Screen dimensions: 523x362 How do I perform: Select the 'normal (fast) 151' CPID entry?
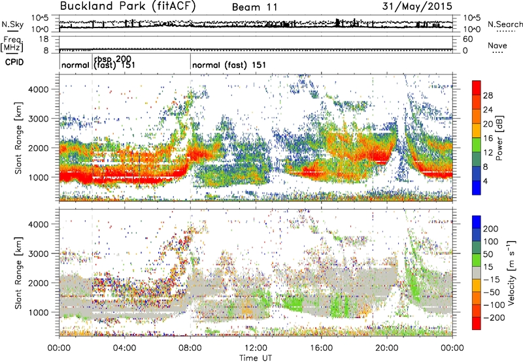click(x=229, y=65)
